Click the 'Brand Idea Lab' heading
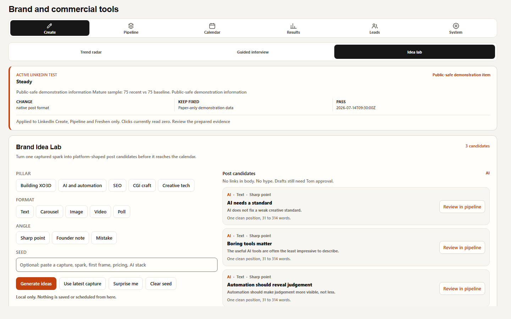511x319 pixels. coord(39,147)
